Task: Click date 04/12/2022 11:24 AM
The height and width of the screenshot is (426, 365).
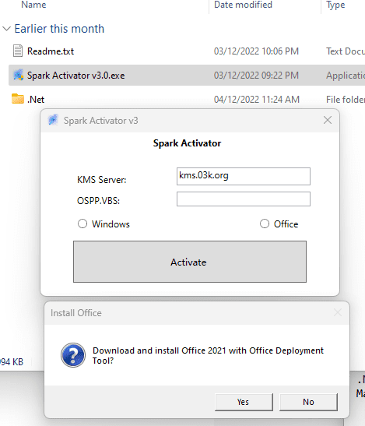Action: 257,100
